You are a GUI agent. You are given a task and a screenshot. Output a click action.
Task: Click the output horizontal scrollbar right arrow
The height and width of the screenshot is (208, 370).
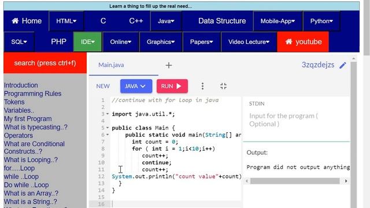pyautogui.click(x=346, y=181)
